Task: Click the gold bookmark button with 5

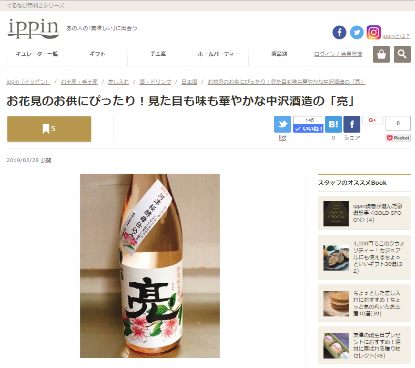Action: pyautogui.click(x=49, y=129)
